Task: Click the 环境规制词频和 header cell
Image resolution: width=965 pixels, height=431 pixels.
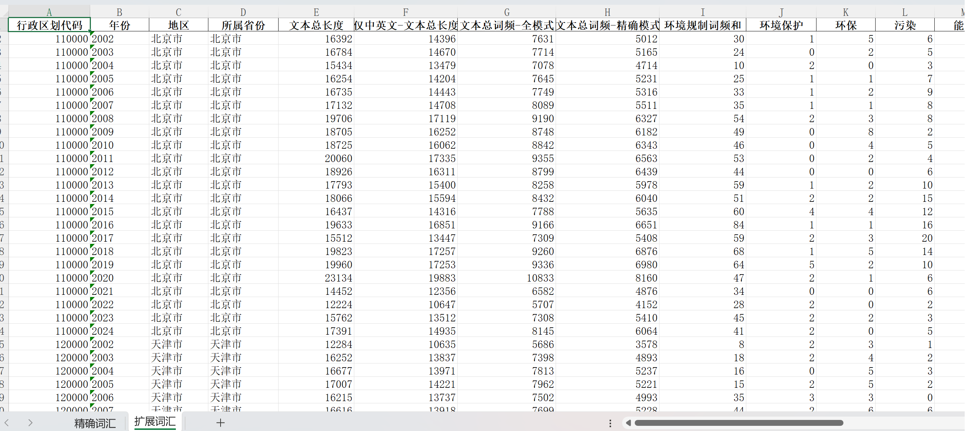Action: pyautogui.click(x=702, y=25)
